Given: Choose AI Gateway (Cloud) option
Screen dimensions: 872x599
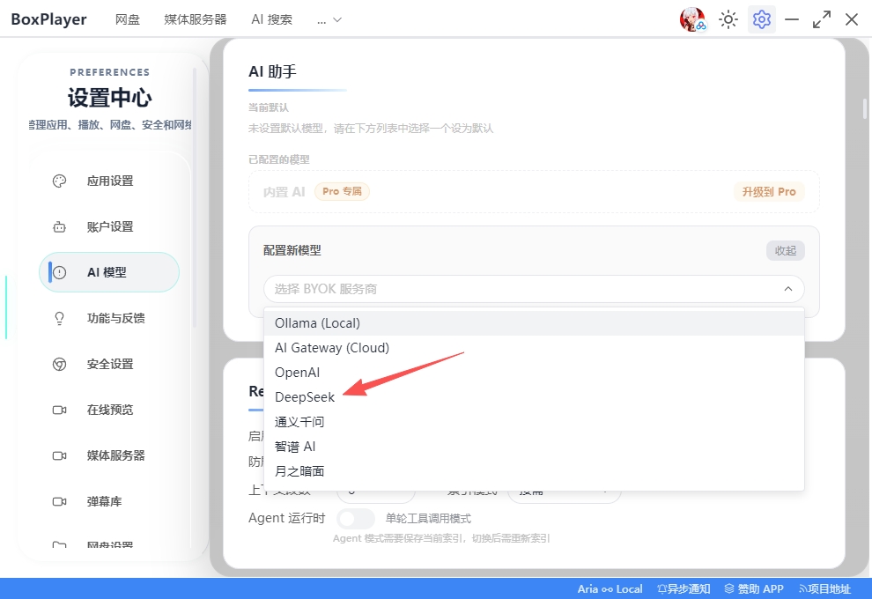Looking at the screenshot, I should pyautogui.click(x=534, y=348).
